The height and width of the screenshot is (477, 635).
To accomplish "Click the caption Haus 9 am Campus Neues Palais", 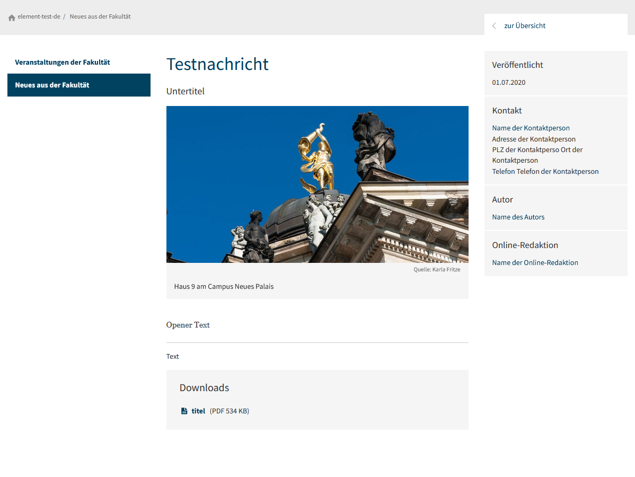I will [x=224, y=286].
